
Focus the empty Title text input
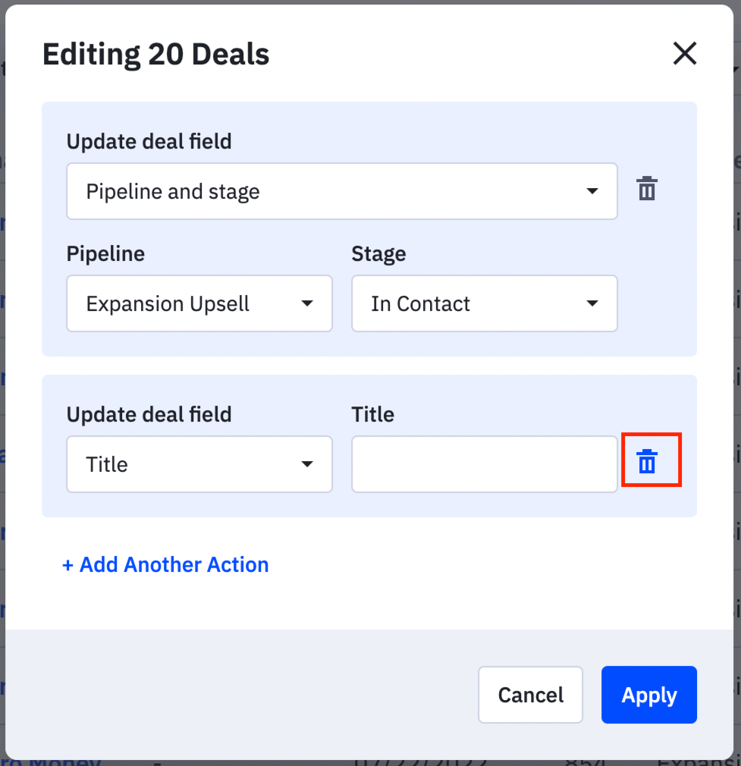click(x=485, y=464)
